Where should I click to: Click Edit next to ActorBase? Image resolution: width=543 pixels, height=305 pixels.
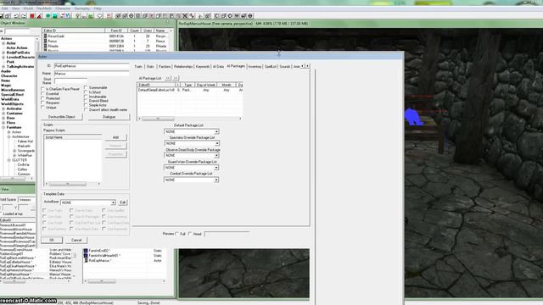[x=122, y=202]
